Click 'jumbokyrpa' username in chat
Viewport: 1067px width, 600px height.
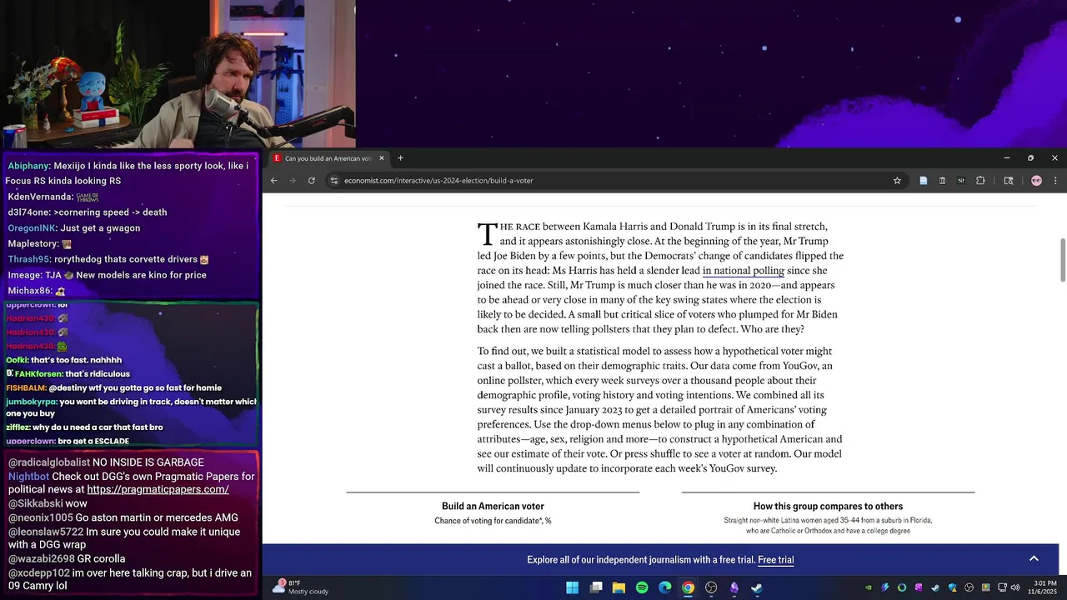point(31,402)
